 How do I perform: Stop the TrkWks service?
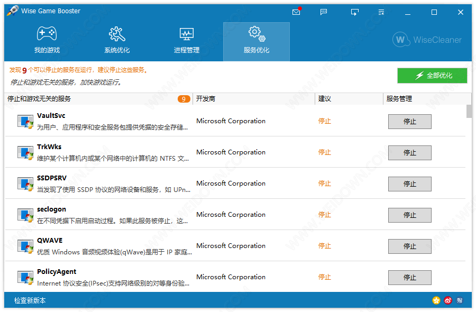409,153
